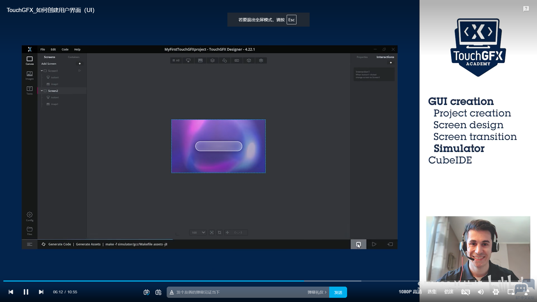Click the plus icon beside Add Screen
Screen dimensions: 537x302
(80, 64)
